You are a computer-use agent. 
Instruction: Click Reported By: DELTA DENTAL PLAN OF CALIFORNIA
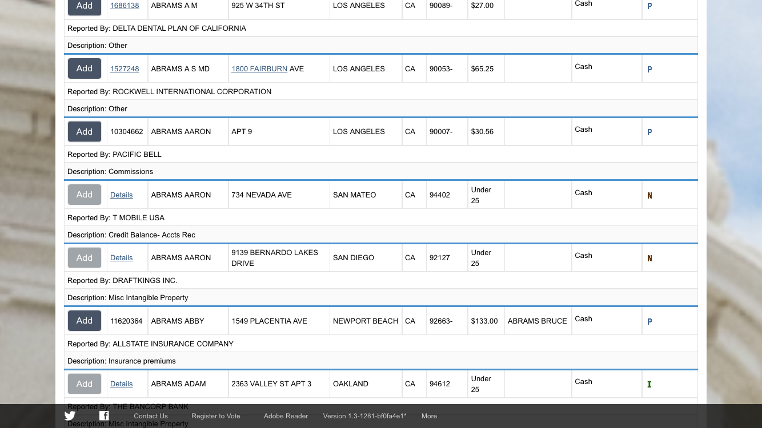coord(157,28)
